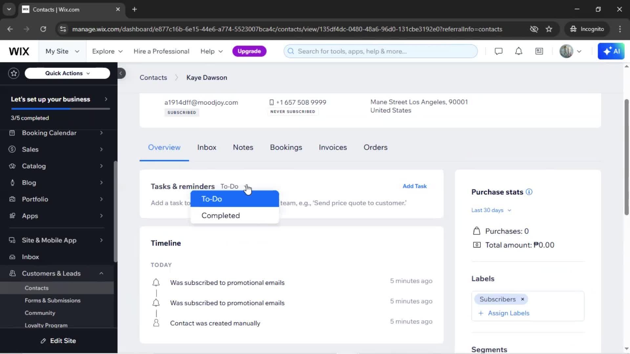630x354 pixels.
Task: Click the Site & Mobile App icon
Action: 12,240
